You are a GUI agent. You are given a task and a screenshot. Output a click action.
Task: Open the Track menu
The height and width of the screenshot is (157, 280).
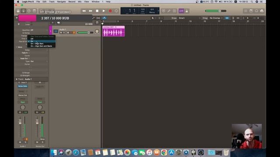pyautogui.click(x=52, y=2)
